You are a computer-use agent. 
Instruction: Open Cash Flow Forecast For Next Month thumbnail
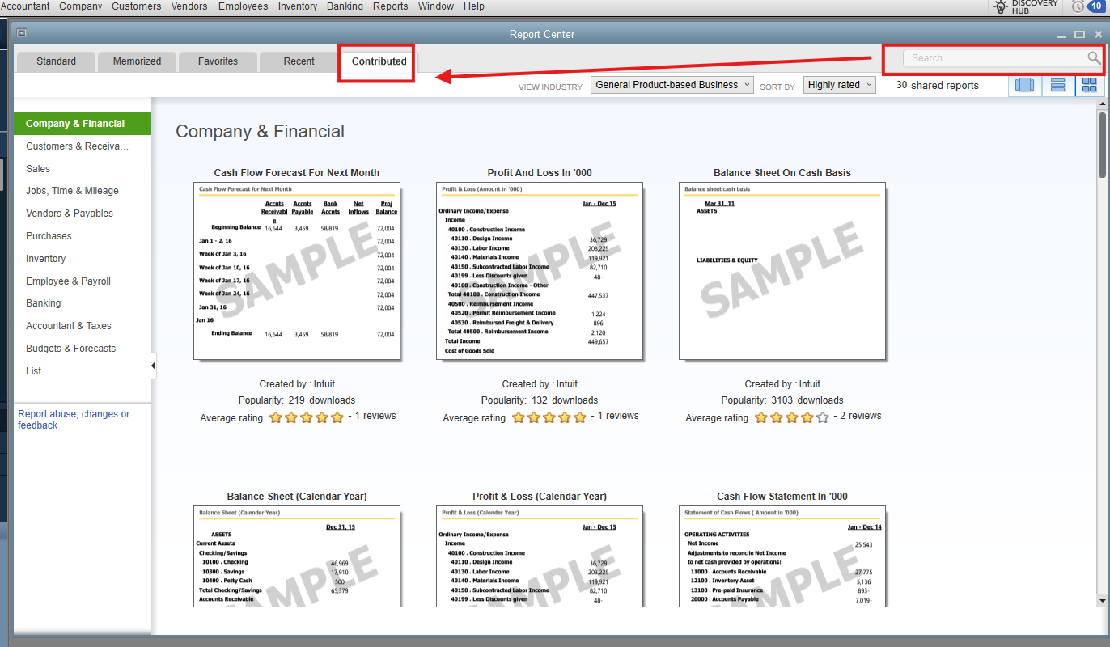297,271
